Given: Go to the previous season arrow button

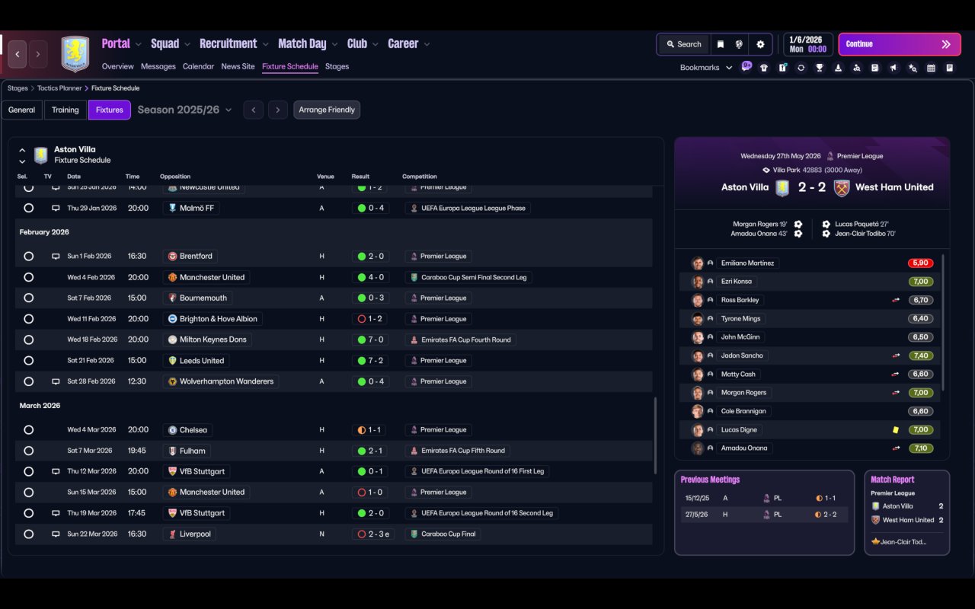Looking at the screenshot, I should point(254,110).
